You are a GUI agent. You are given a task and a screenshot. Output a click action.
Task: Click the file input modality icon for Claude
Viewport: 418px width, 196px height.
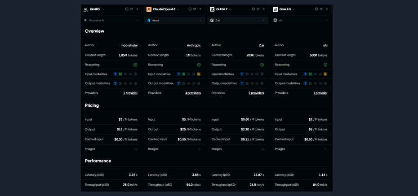pyautogui.click(x=199, y=74)
